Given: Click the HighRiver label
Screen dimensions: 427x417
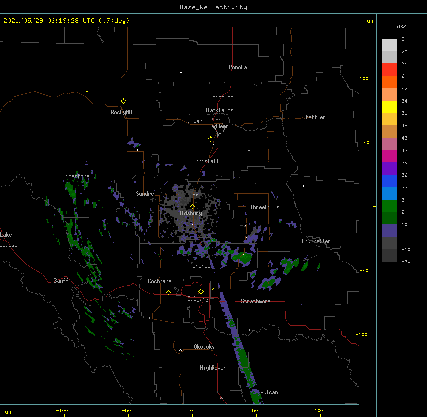Looking at the screenshot, I should [x=213, y=368].
